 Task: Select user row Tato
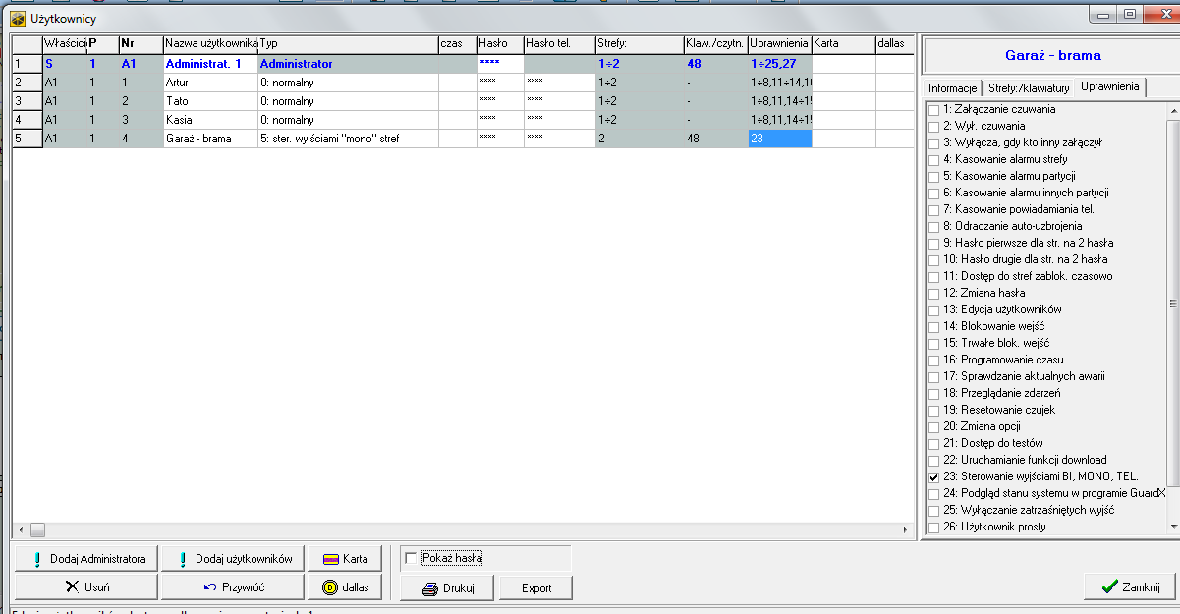click(210, 101)
